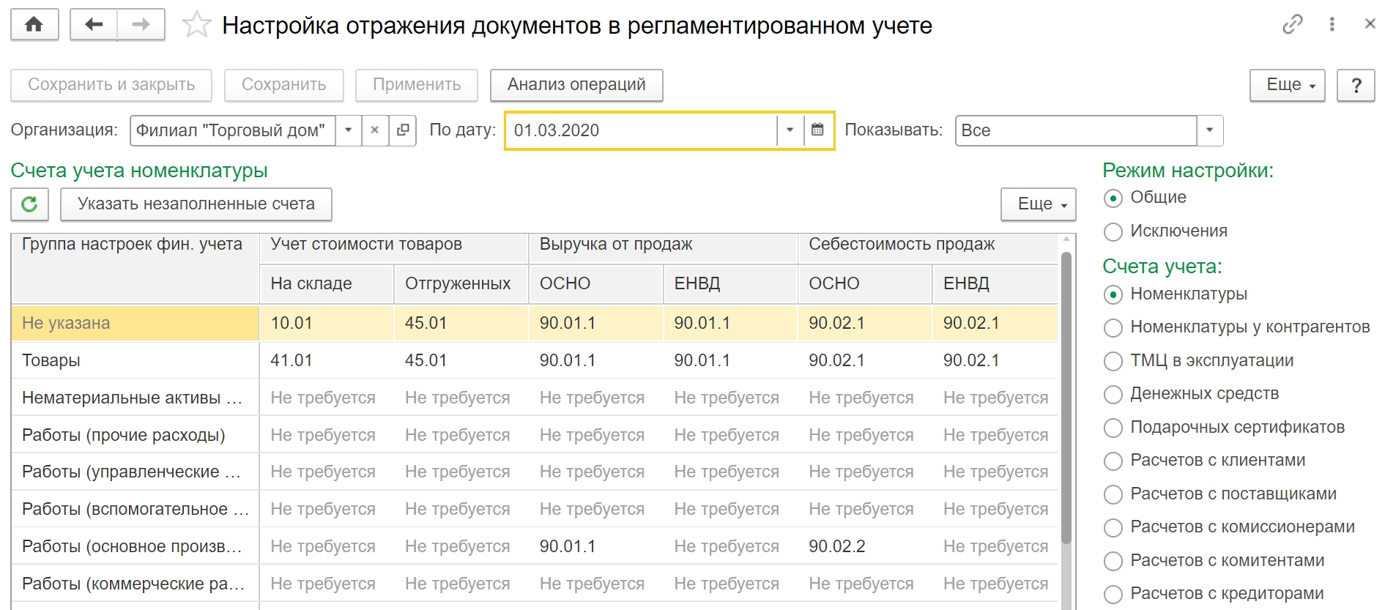Select the Общие settings mode
The image size is (1385, 610).
(1145, 198)
